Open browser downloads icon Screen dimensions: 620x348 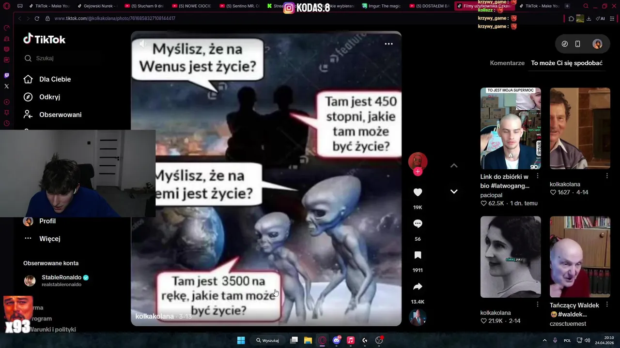click(589, 18)
